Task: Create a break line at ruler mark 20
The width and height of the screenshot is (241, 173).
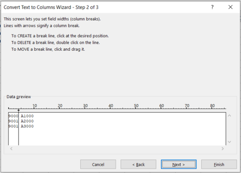Action: point(60,109)
